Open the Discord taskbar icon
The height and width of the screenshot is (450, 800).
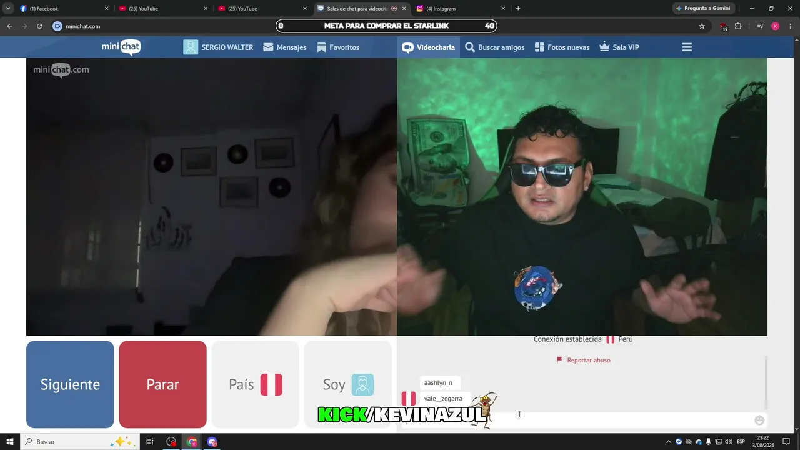pos(212,442)
